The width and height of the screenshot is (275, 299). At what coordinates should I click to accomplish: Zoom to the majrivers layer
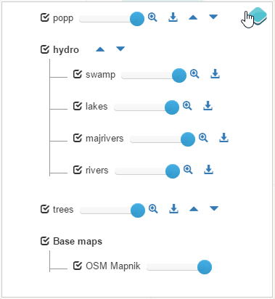(203, 138)
